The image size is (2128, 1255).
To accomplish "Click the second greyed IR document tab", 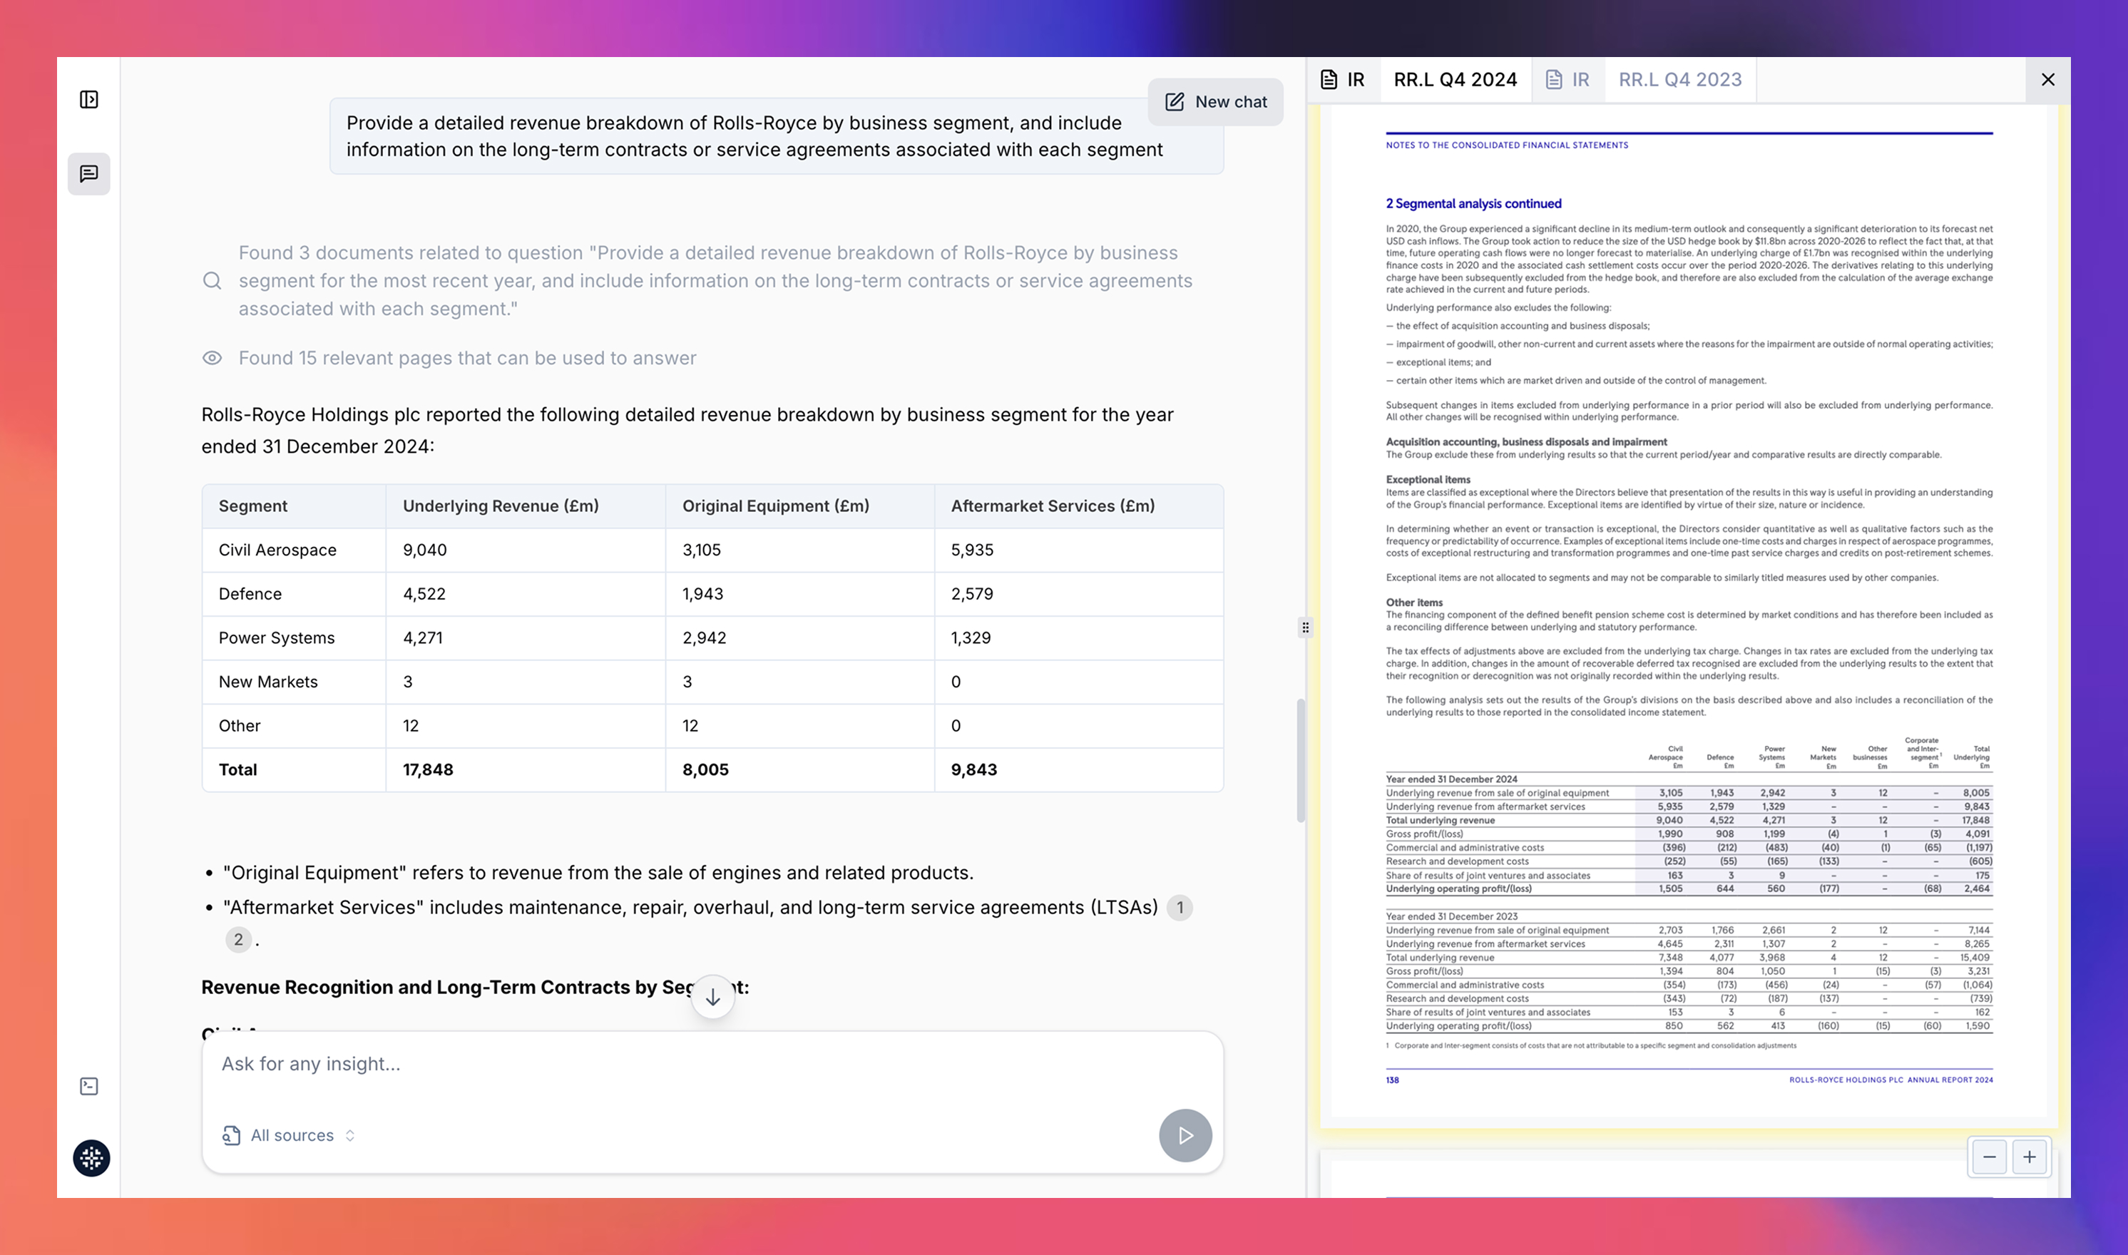I will pos(1568,79).
